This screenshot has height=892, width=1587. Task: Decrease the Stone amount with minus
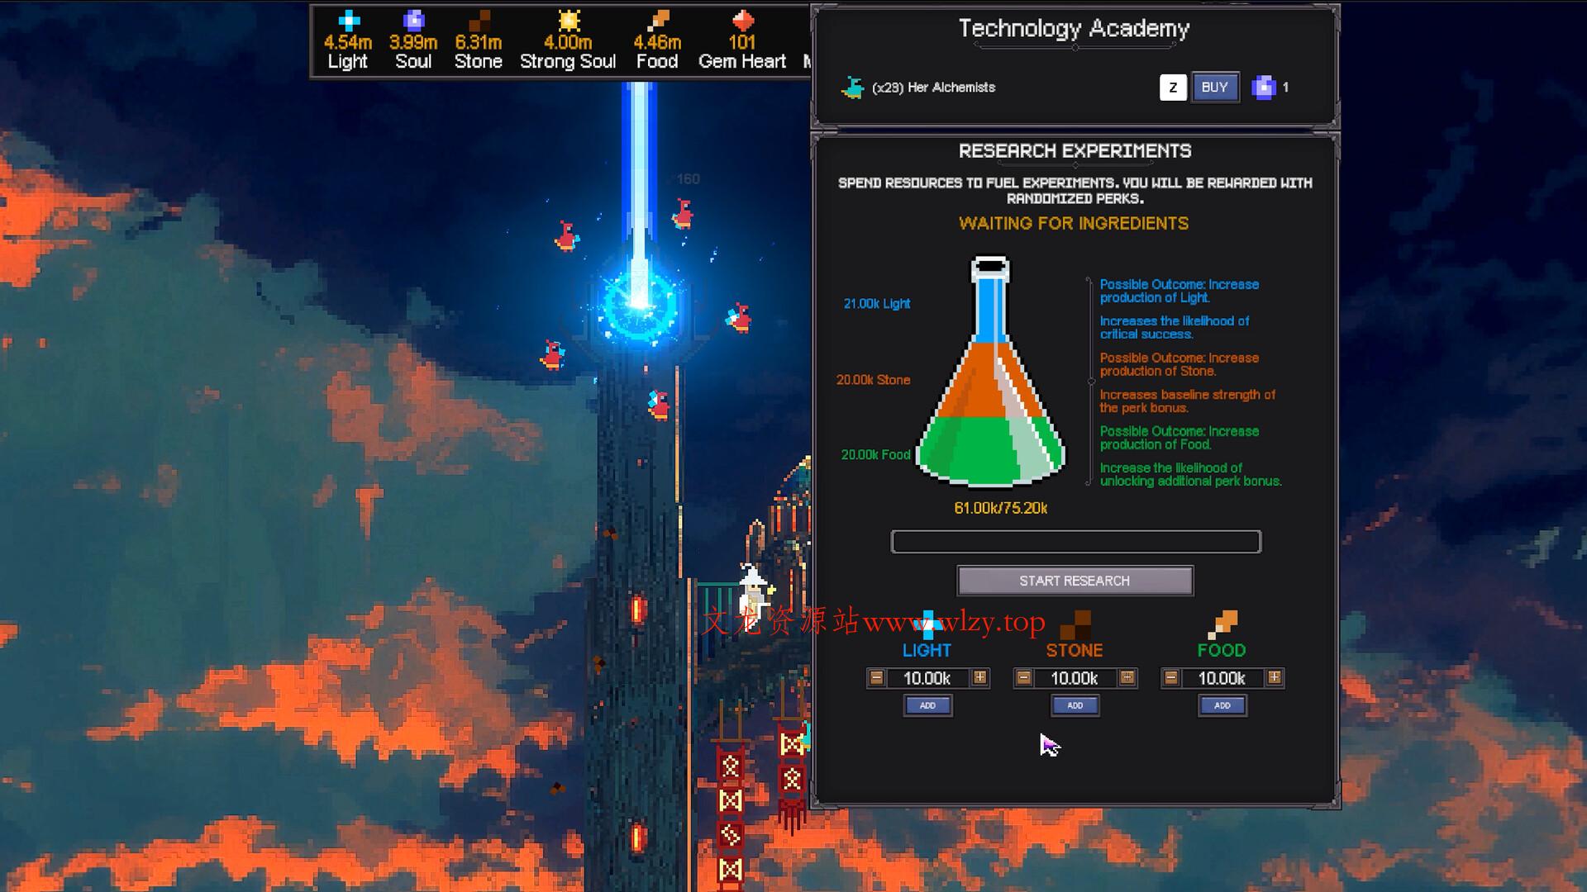pos(1023,678)
